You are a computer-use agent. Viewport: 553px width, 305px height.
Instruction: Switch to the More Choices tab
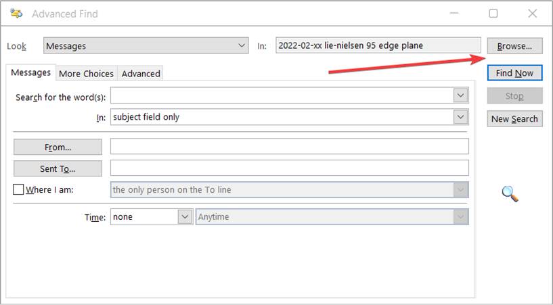[86, 74]
